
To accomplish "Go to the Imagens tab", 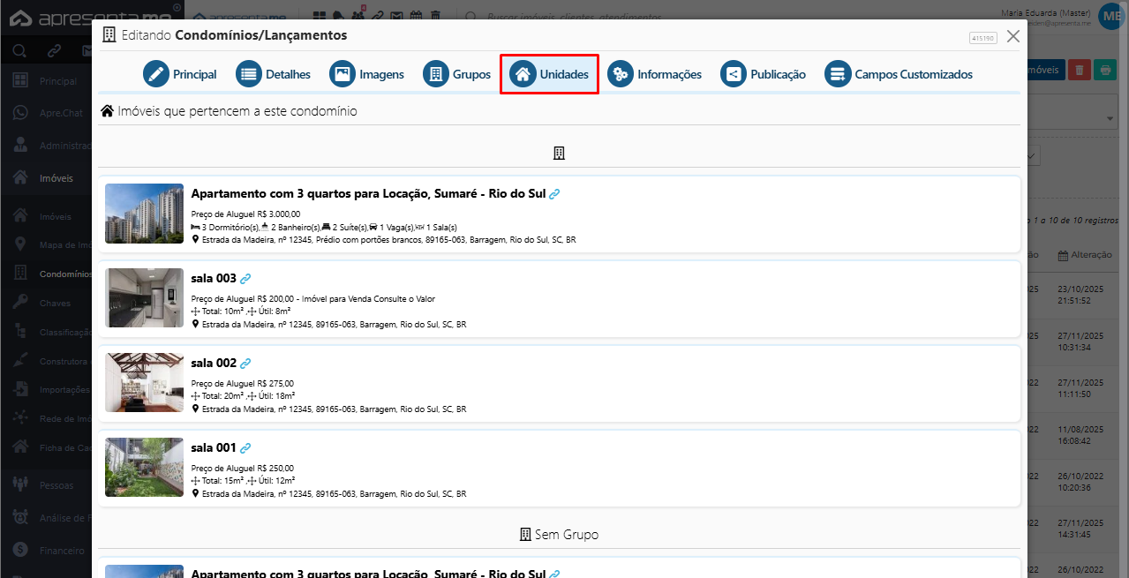I will 366,74.
